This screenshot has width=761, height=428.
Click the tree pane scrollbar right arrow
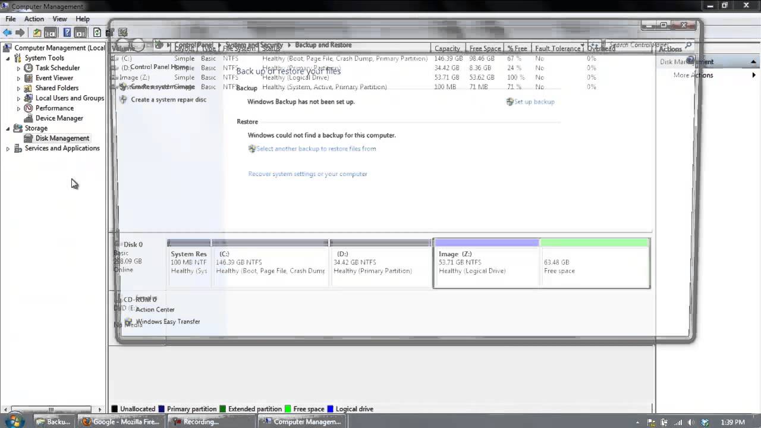pos(100,409)
